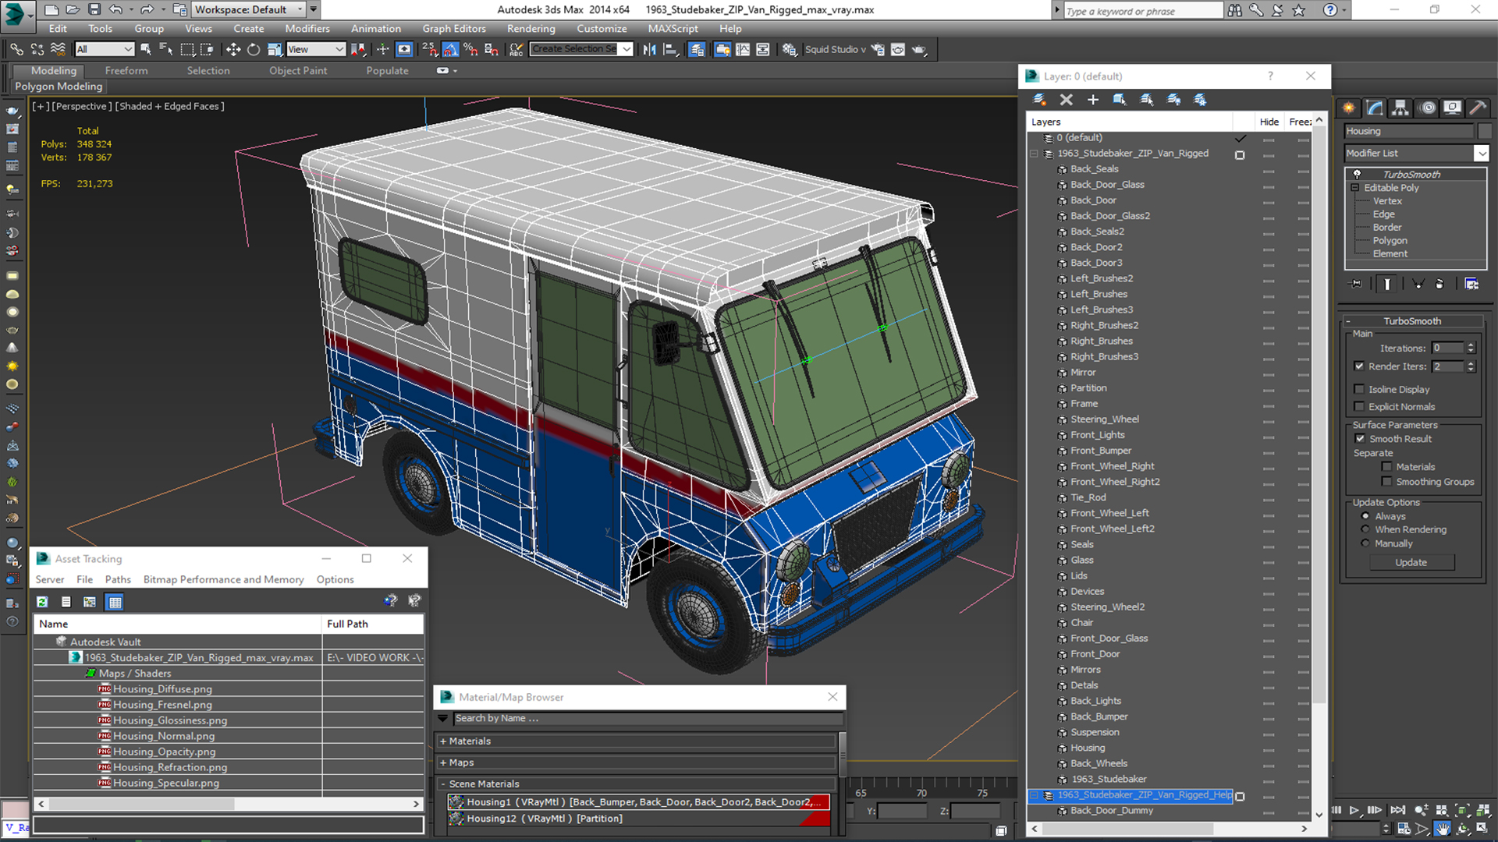This screenshot has height=842, width=1498.
Task: Toggle Render Iters checkbox
Action: click(x=1360, y=366)
